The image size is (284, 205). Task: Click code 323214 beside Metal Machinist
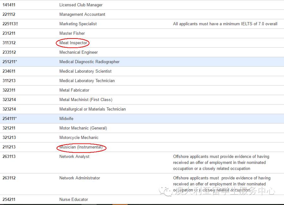(9, 99)
